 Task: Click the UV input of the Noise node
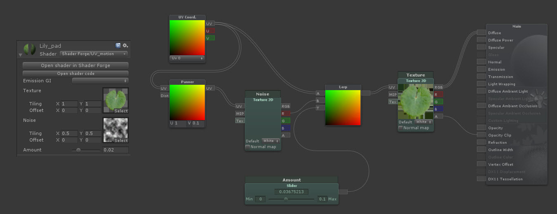pos(240,106)
